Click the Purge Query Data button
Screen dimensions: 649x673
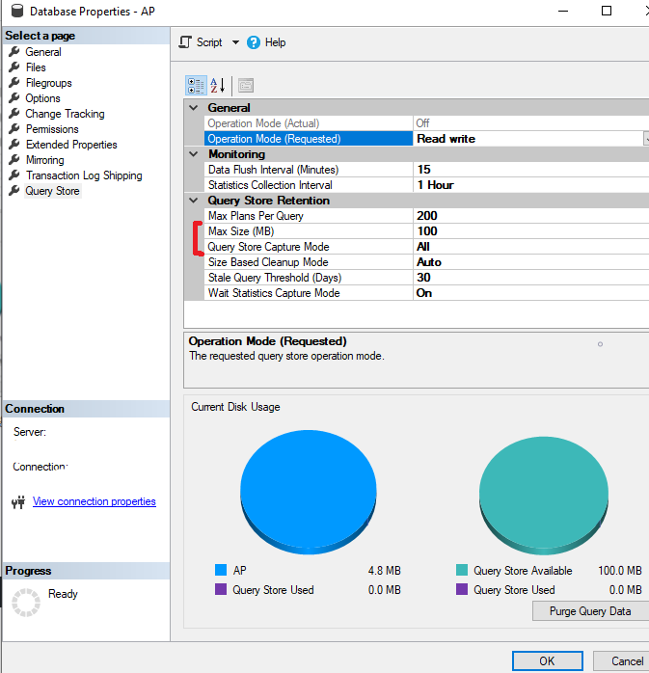point(590,610)
